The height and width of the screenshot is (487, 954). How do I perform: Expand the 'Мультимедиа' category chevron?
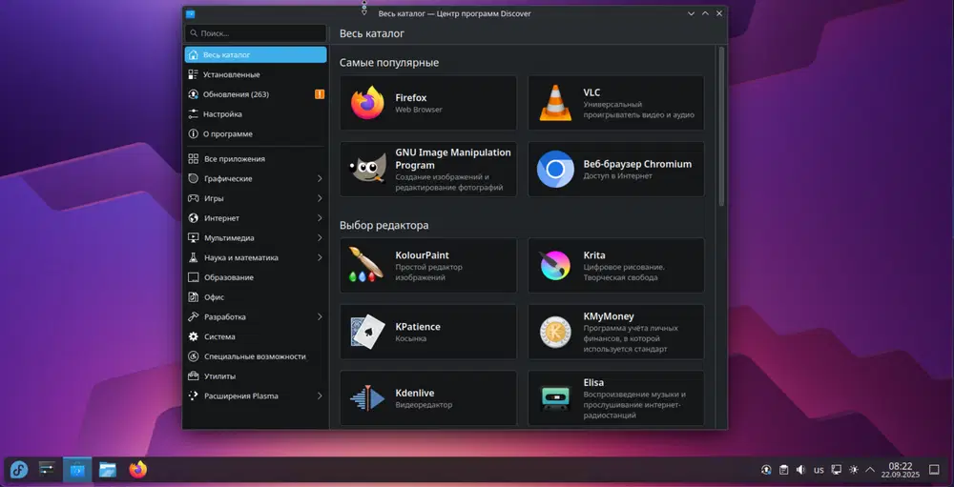click(x=320, y=237)
